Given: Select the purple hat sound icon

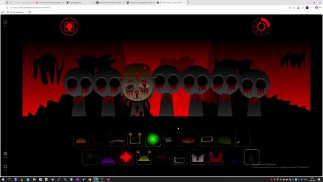Looking at the screenshot, I should point(108,157).
